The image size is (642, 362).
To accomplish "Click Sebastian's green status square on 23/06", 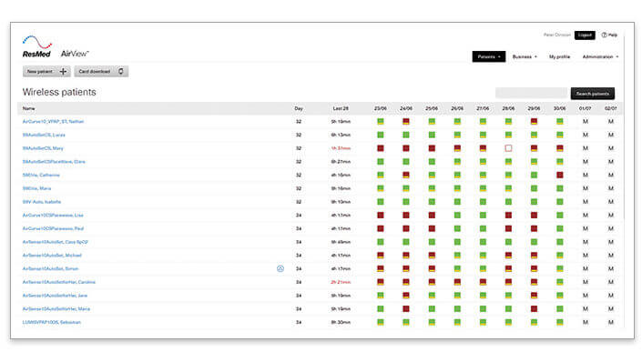I will pos(381,322).
